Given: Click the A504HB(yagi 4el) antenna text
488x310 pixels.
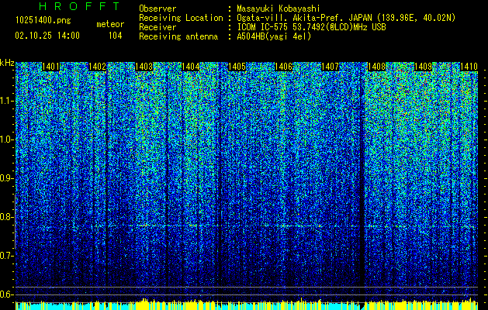Looking at the screenshot, I should click(x=274, y=36).
